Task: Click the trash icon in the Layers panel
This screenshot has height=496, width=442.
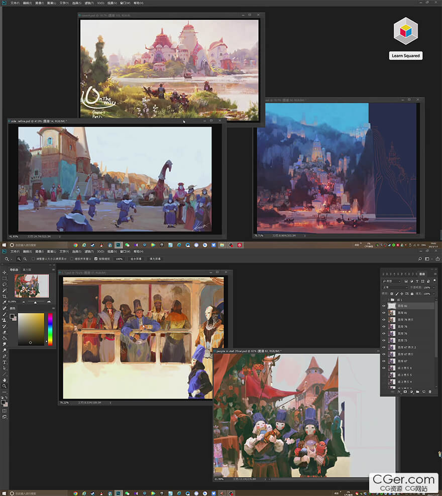Action: tap(430, 392)
